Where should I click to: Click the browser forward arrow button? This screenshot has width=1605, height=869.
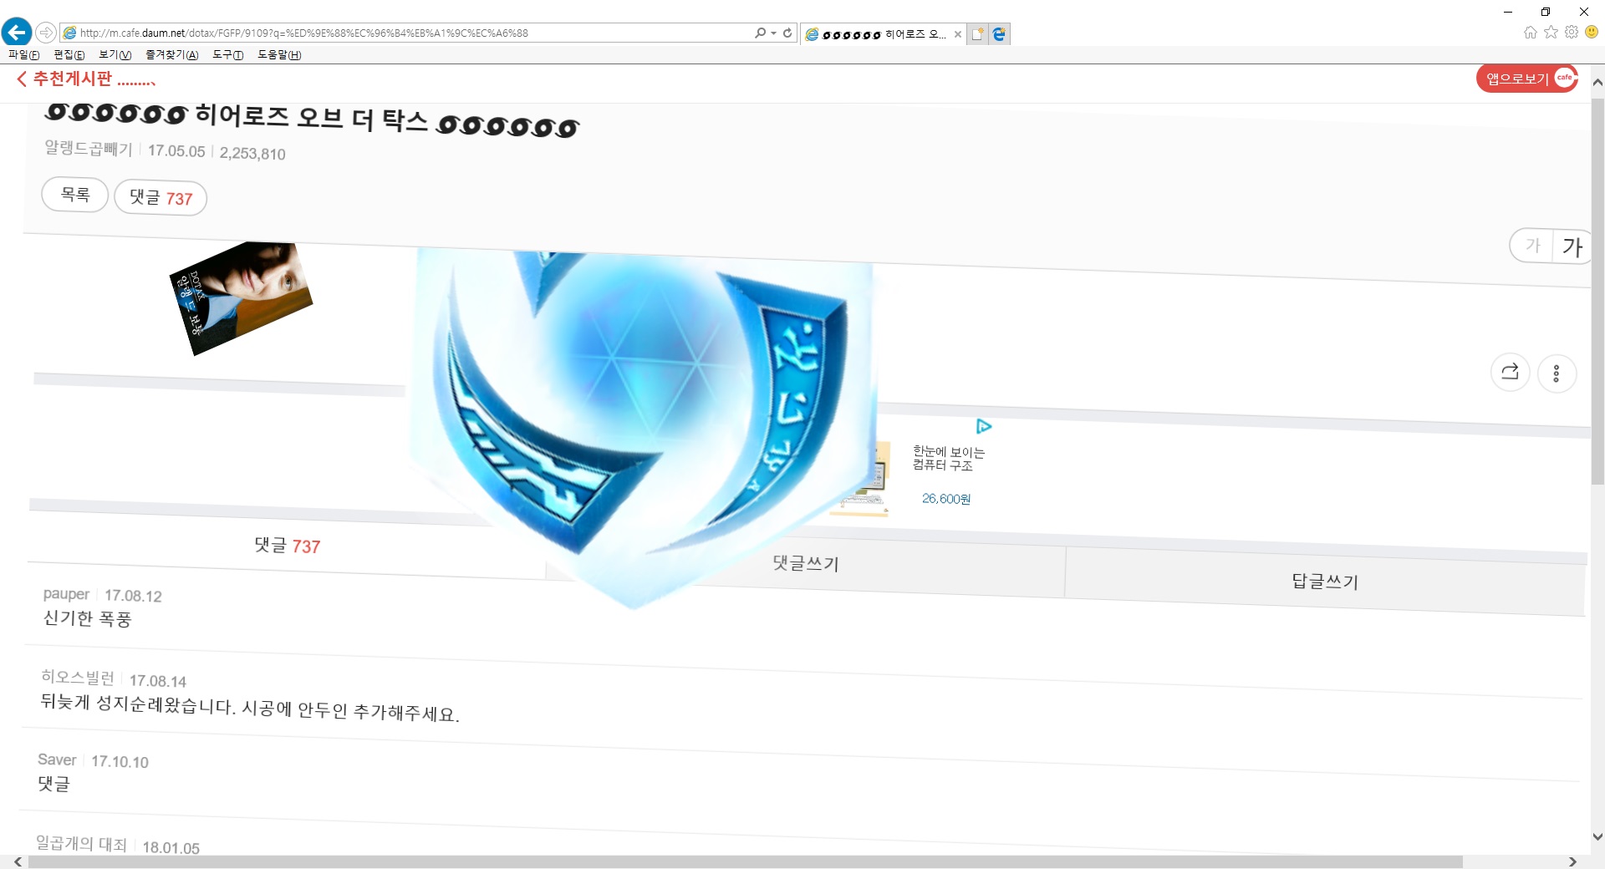[46, 33]
